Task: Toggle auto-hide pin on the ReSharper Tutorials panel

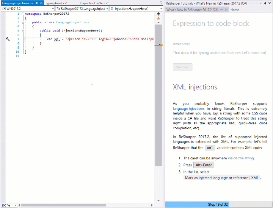Action: click(265, 3)
